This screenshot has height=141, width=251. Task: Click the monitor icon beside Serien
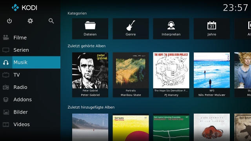coord(6,50)
